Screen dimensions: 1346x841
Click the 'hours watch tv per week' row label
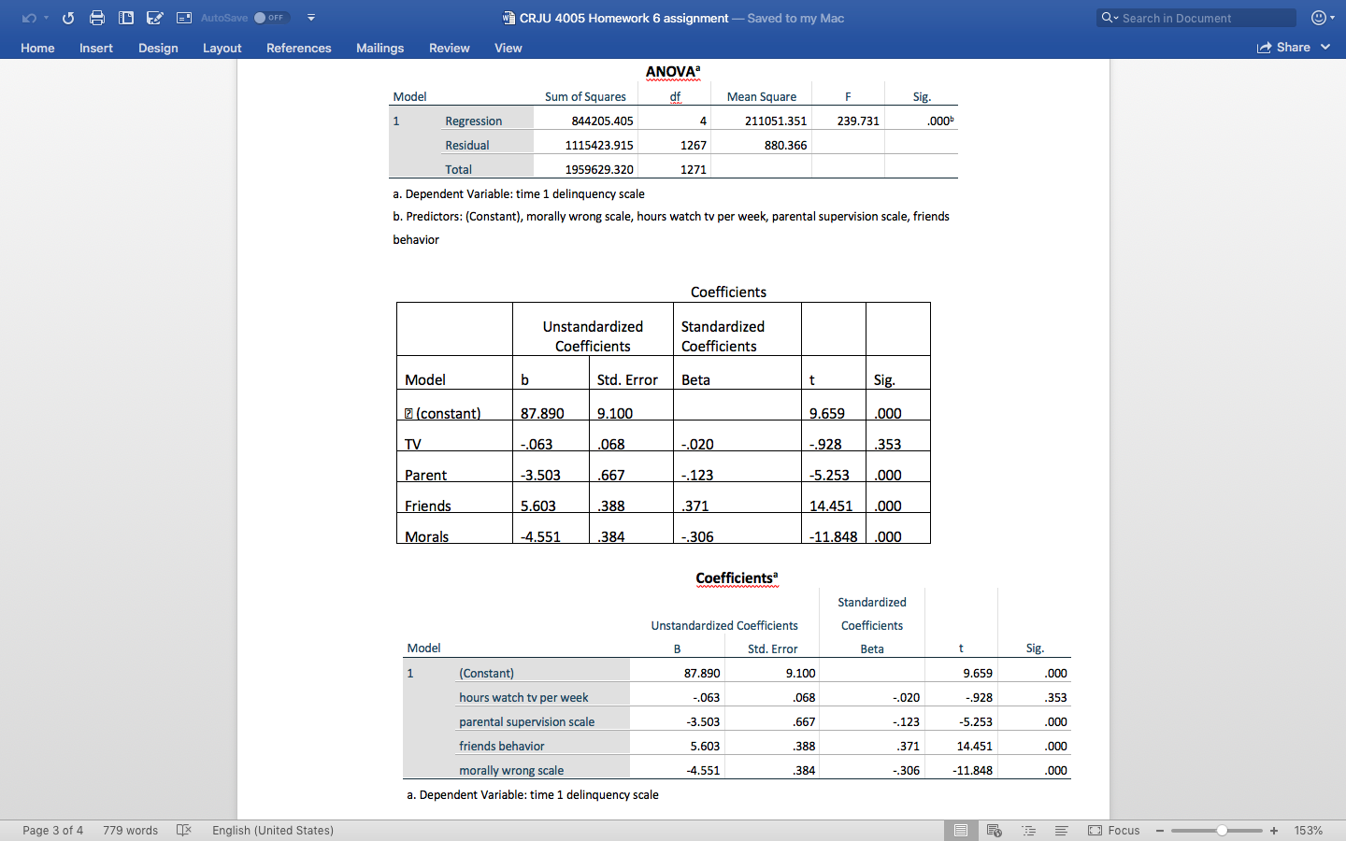[x=523, y=697]
